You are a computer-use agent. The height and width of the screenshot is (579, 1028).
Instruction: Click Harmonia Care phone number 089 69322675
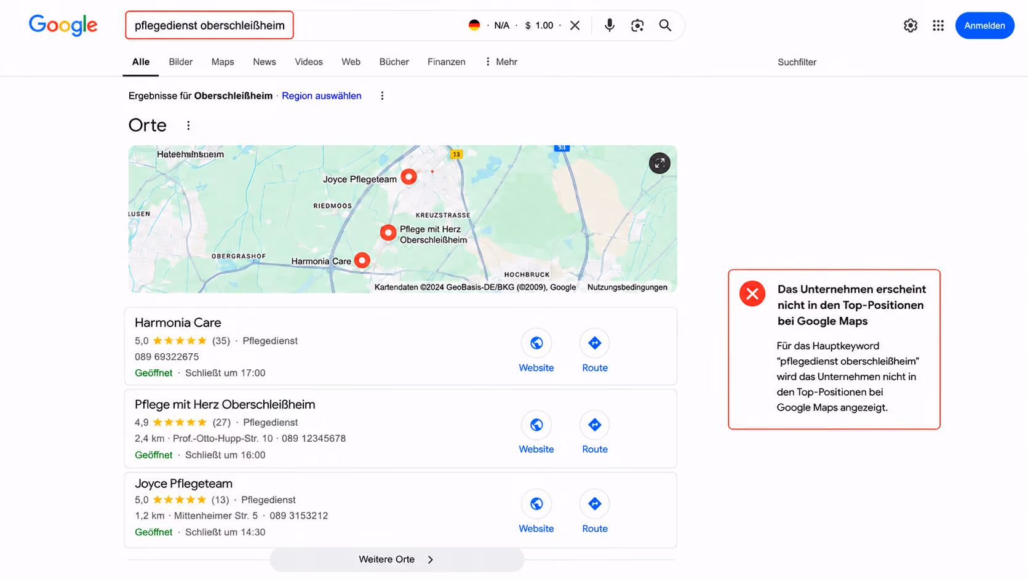point(167,357)
